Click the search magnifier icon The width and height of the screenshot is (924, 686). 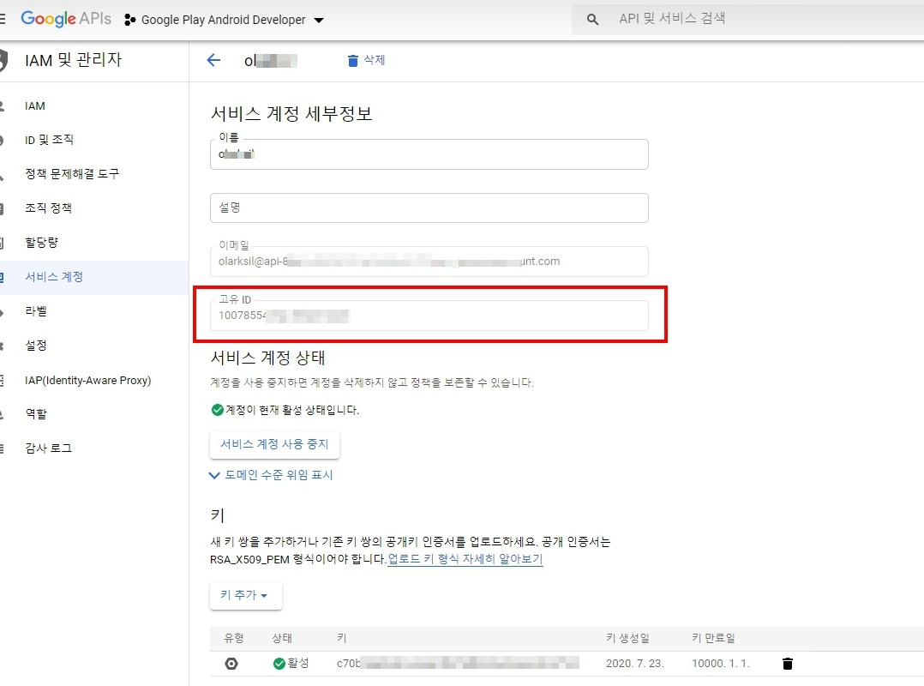tap(592, 20)
